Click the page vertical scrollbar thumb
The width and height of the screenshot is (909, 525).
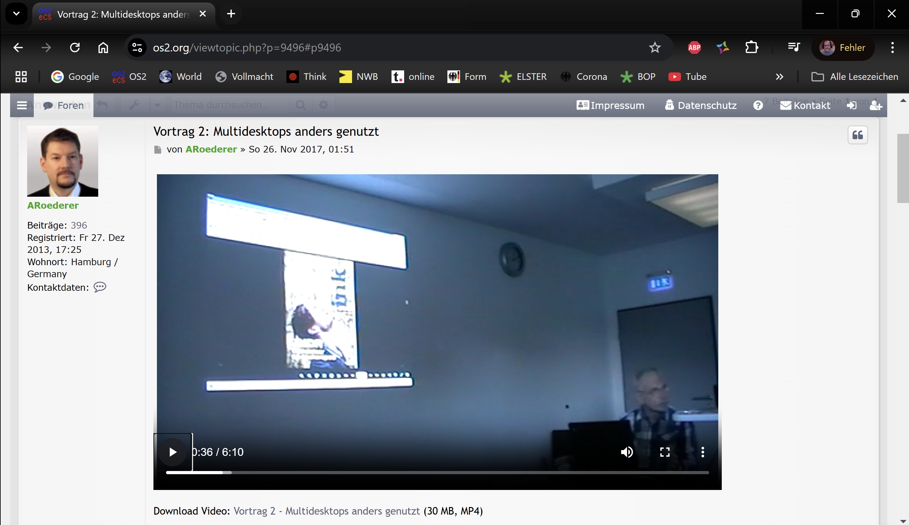coord(903,168)
